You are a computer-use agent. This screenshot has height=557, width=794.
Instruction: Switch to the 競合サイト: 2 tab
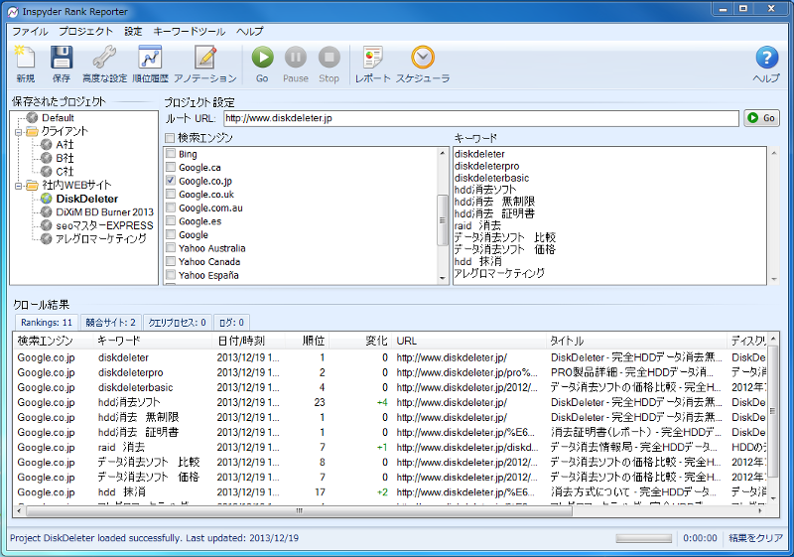click(x=110, y=323)
